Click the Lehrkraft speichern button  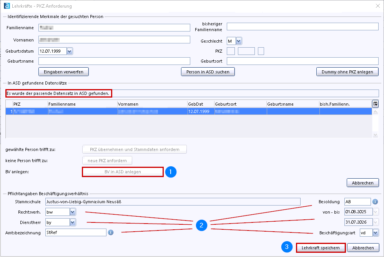click(x=321, y=248)
